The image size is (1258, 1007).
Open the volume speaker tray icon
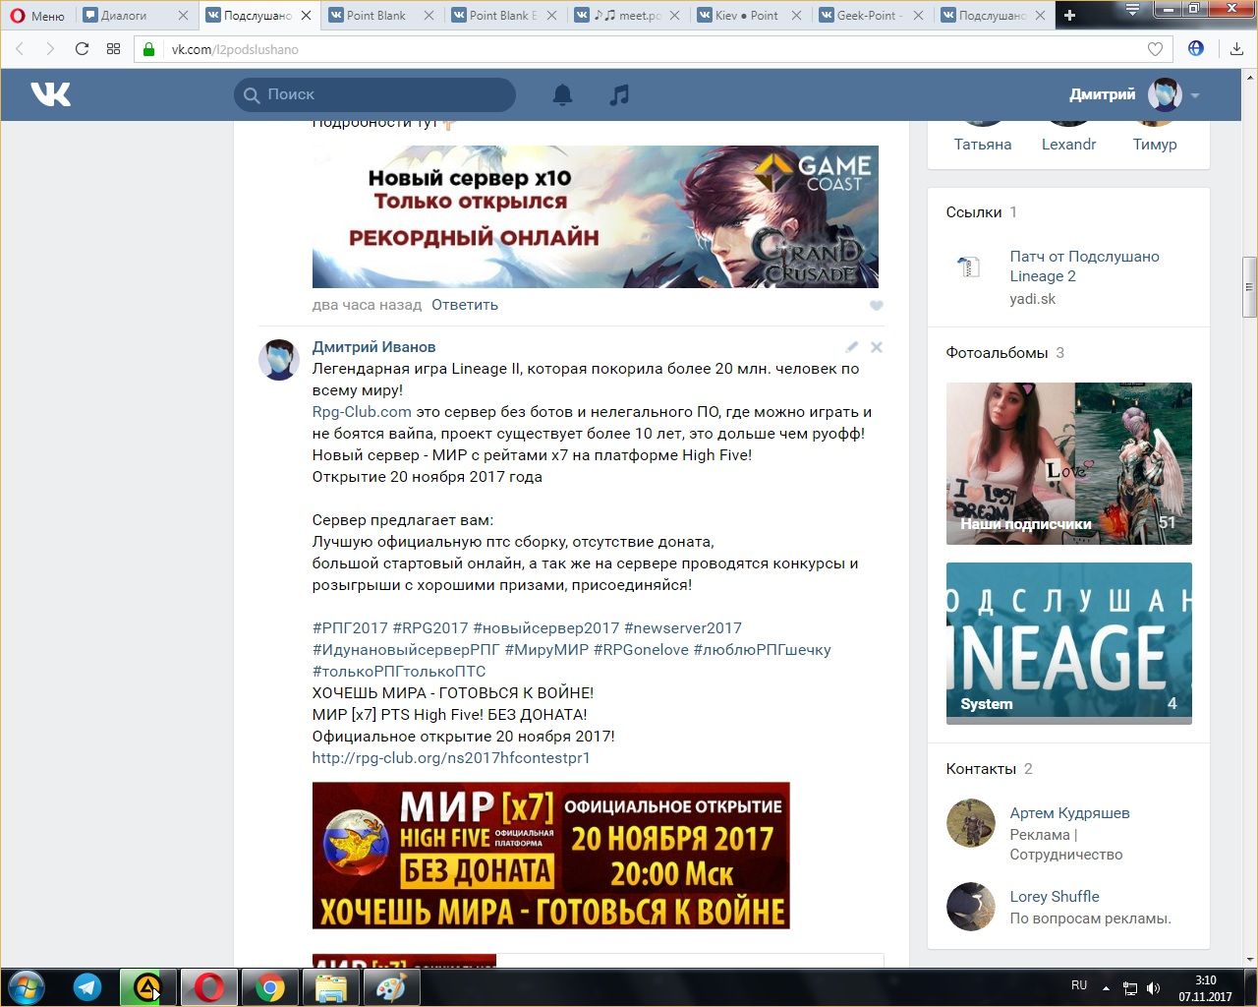click(1153, 988)
